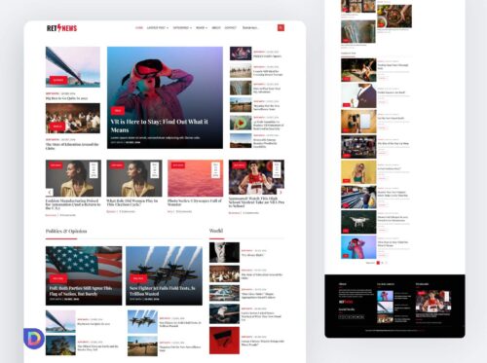Open New Fighter Jet Fails article card
487x363 pixels.
click(164, 275)
